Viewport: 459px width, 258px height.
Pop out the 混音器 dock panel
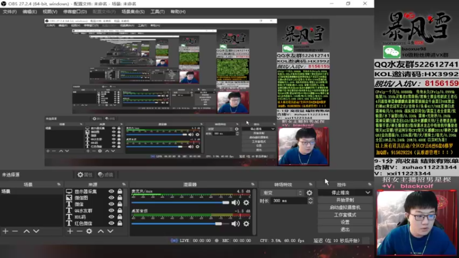click(252, 184)
